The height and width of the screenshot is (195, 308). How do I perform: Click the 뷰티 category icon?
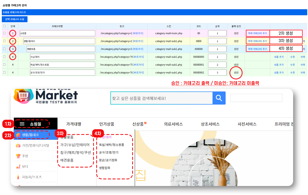click(18, 166)
